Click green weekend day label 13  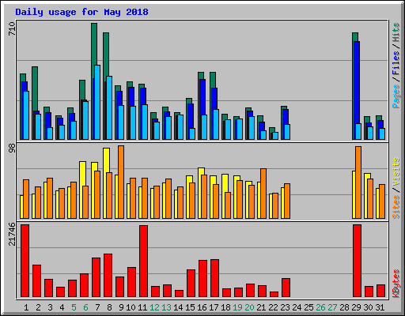(x=166, y=307)
